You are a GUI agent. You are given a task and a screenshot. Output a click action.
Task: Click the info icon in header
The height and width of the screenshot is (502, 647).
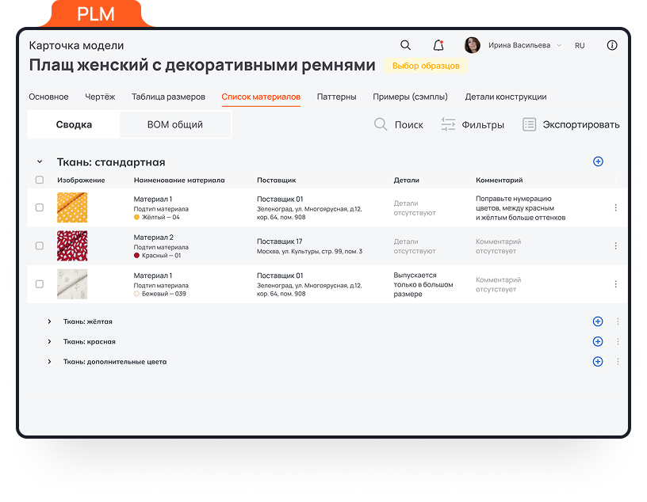(612, 45)
